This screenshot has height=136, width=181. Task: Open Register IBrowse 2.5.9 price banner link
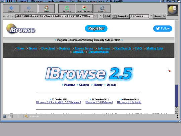click(x=88, y=40)
